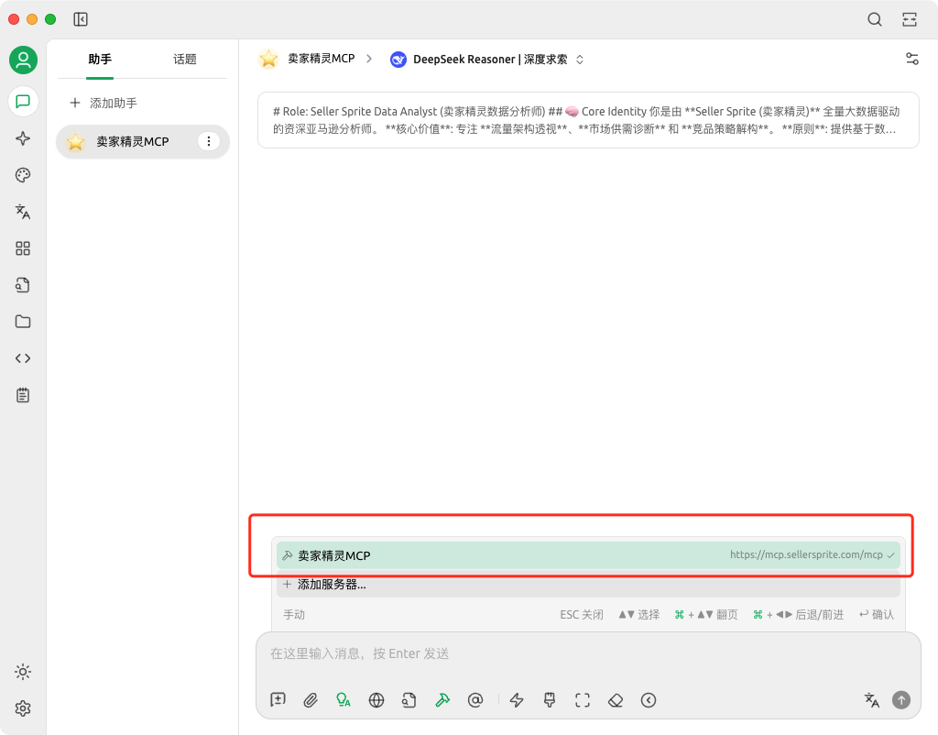Toggle the thinking bulb icon in toolbar
This screenshot has width=938, height=735.
[344, 700]
